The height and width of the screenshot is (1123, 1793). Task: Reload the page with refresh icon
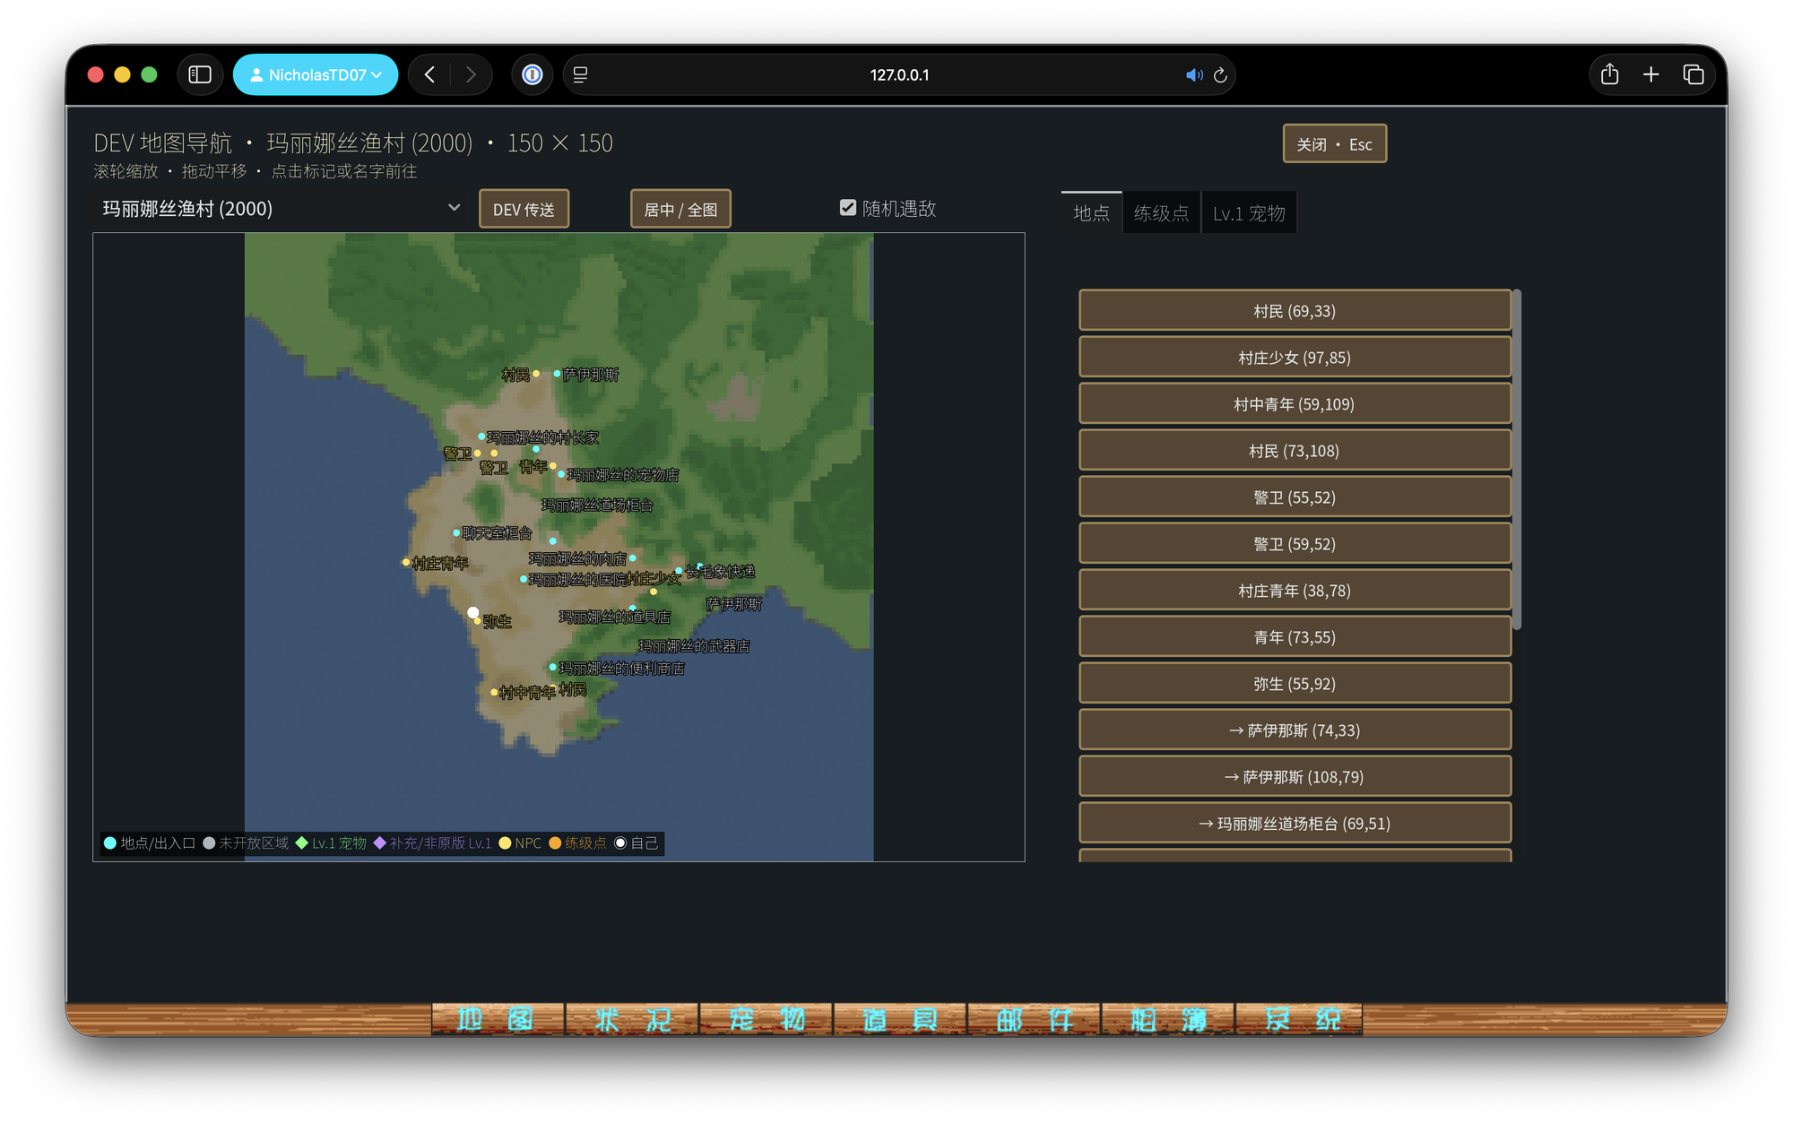coord(1220,75)
